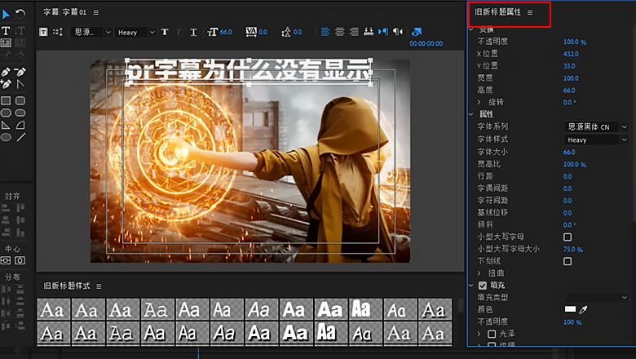Open the Tab Stops ruler icon
Viewport: 636px width, 359px height.
(x=369, y=32)
